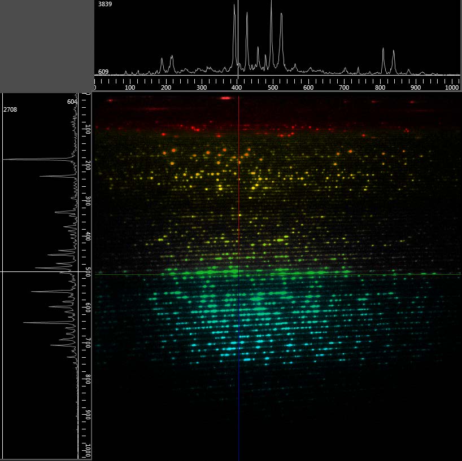The height and width of the screenshot is (461, 462).
Task: Click the 600 label on horizontal ruler
Action: 308,87
